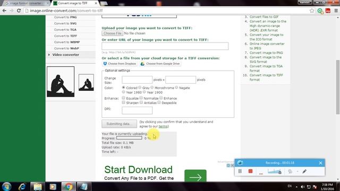Enable the Antialias checkbox
Viewport: 340px width, 191px height.
(x=141, y=102)
